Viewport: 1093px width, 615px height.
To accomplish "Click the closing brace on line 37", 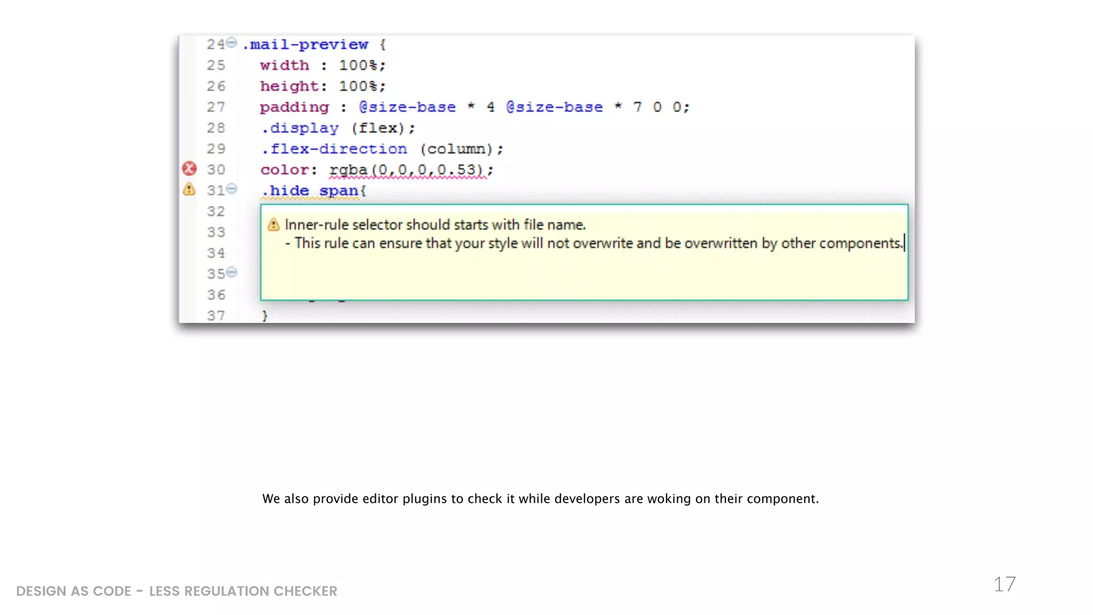I will pyautogui.click(x=265, y=316).
